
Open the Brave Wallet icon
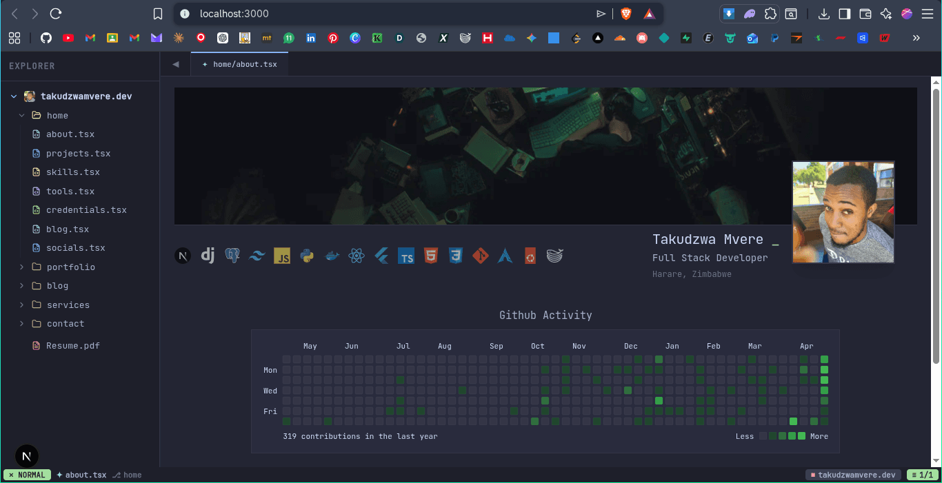[x=865, y=14]
